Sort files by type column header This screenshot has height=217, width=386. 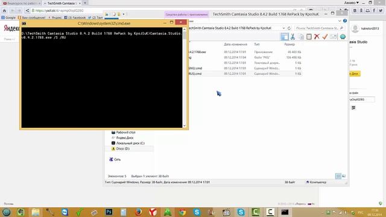tap(257, 44)
